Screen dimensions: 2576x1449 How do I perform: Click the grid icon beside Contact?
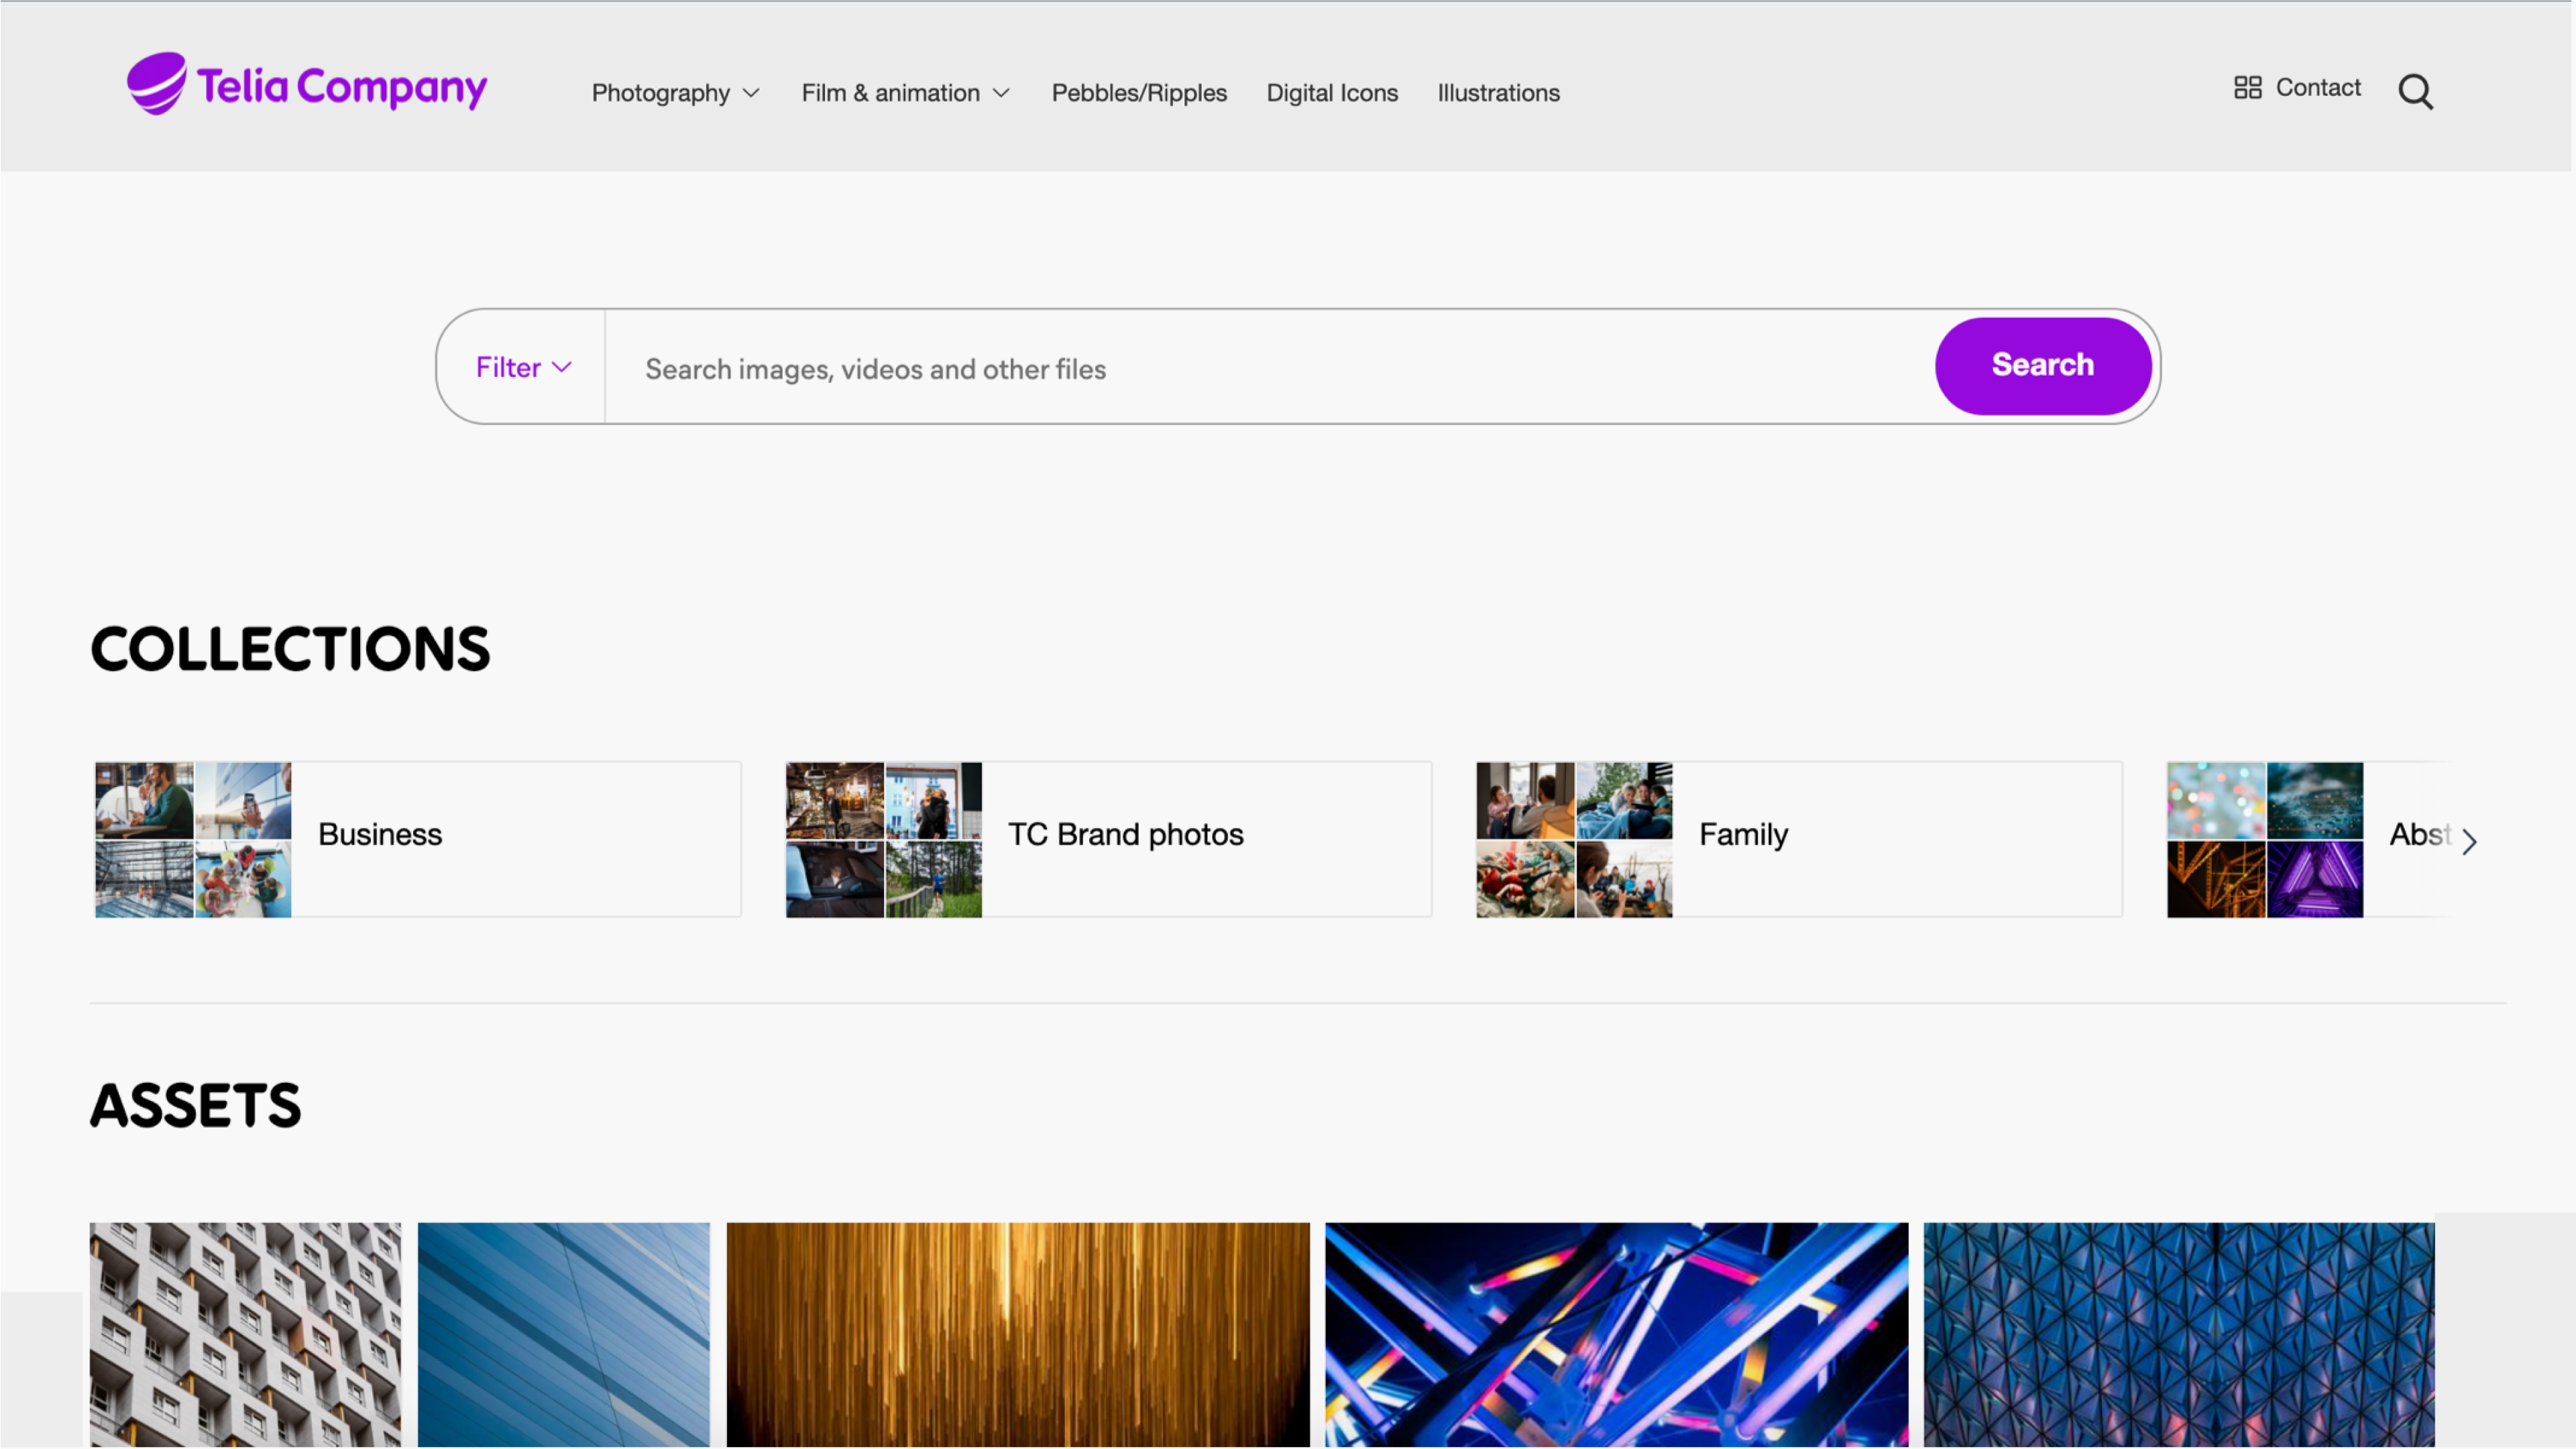2247,88
